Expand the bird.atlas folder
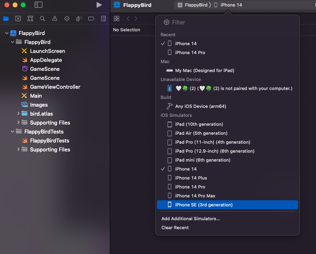The height and width of the screenshot is (254, 316). pyautogui.click(x=18, y=114)
